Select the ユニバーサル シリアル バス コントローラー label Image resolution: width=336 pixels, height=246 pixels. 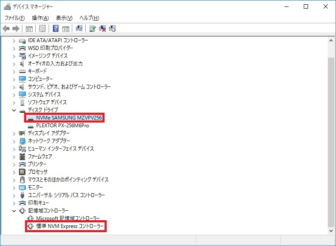tap(66, 195)
